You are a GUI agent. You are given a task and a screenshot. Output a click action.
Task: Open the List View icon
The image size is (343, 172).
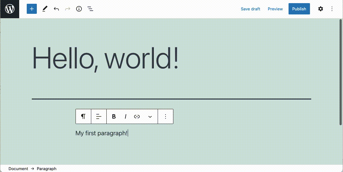coord(90,9)
